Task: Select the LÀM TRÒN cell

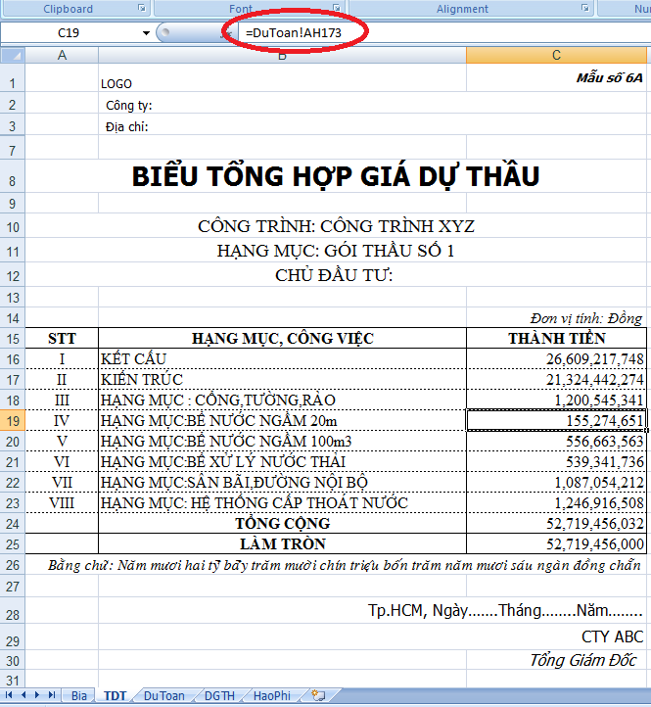Action: click(x=282, y=544)
